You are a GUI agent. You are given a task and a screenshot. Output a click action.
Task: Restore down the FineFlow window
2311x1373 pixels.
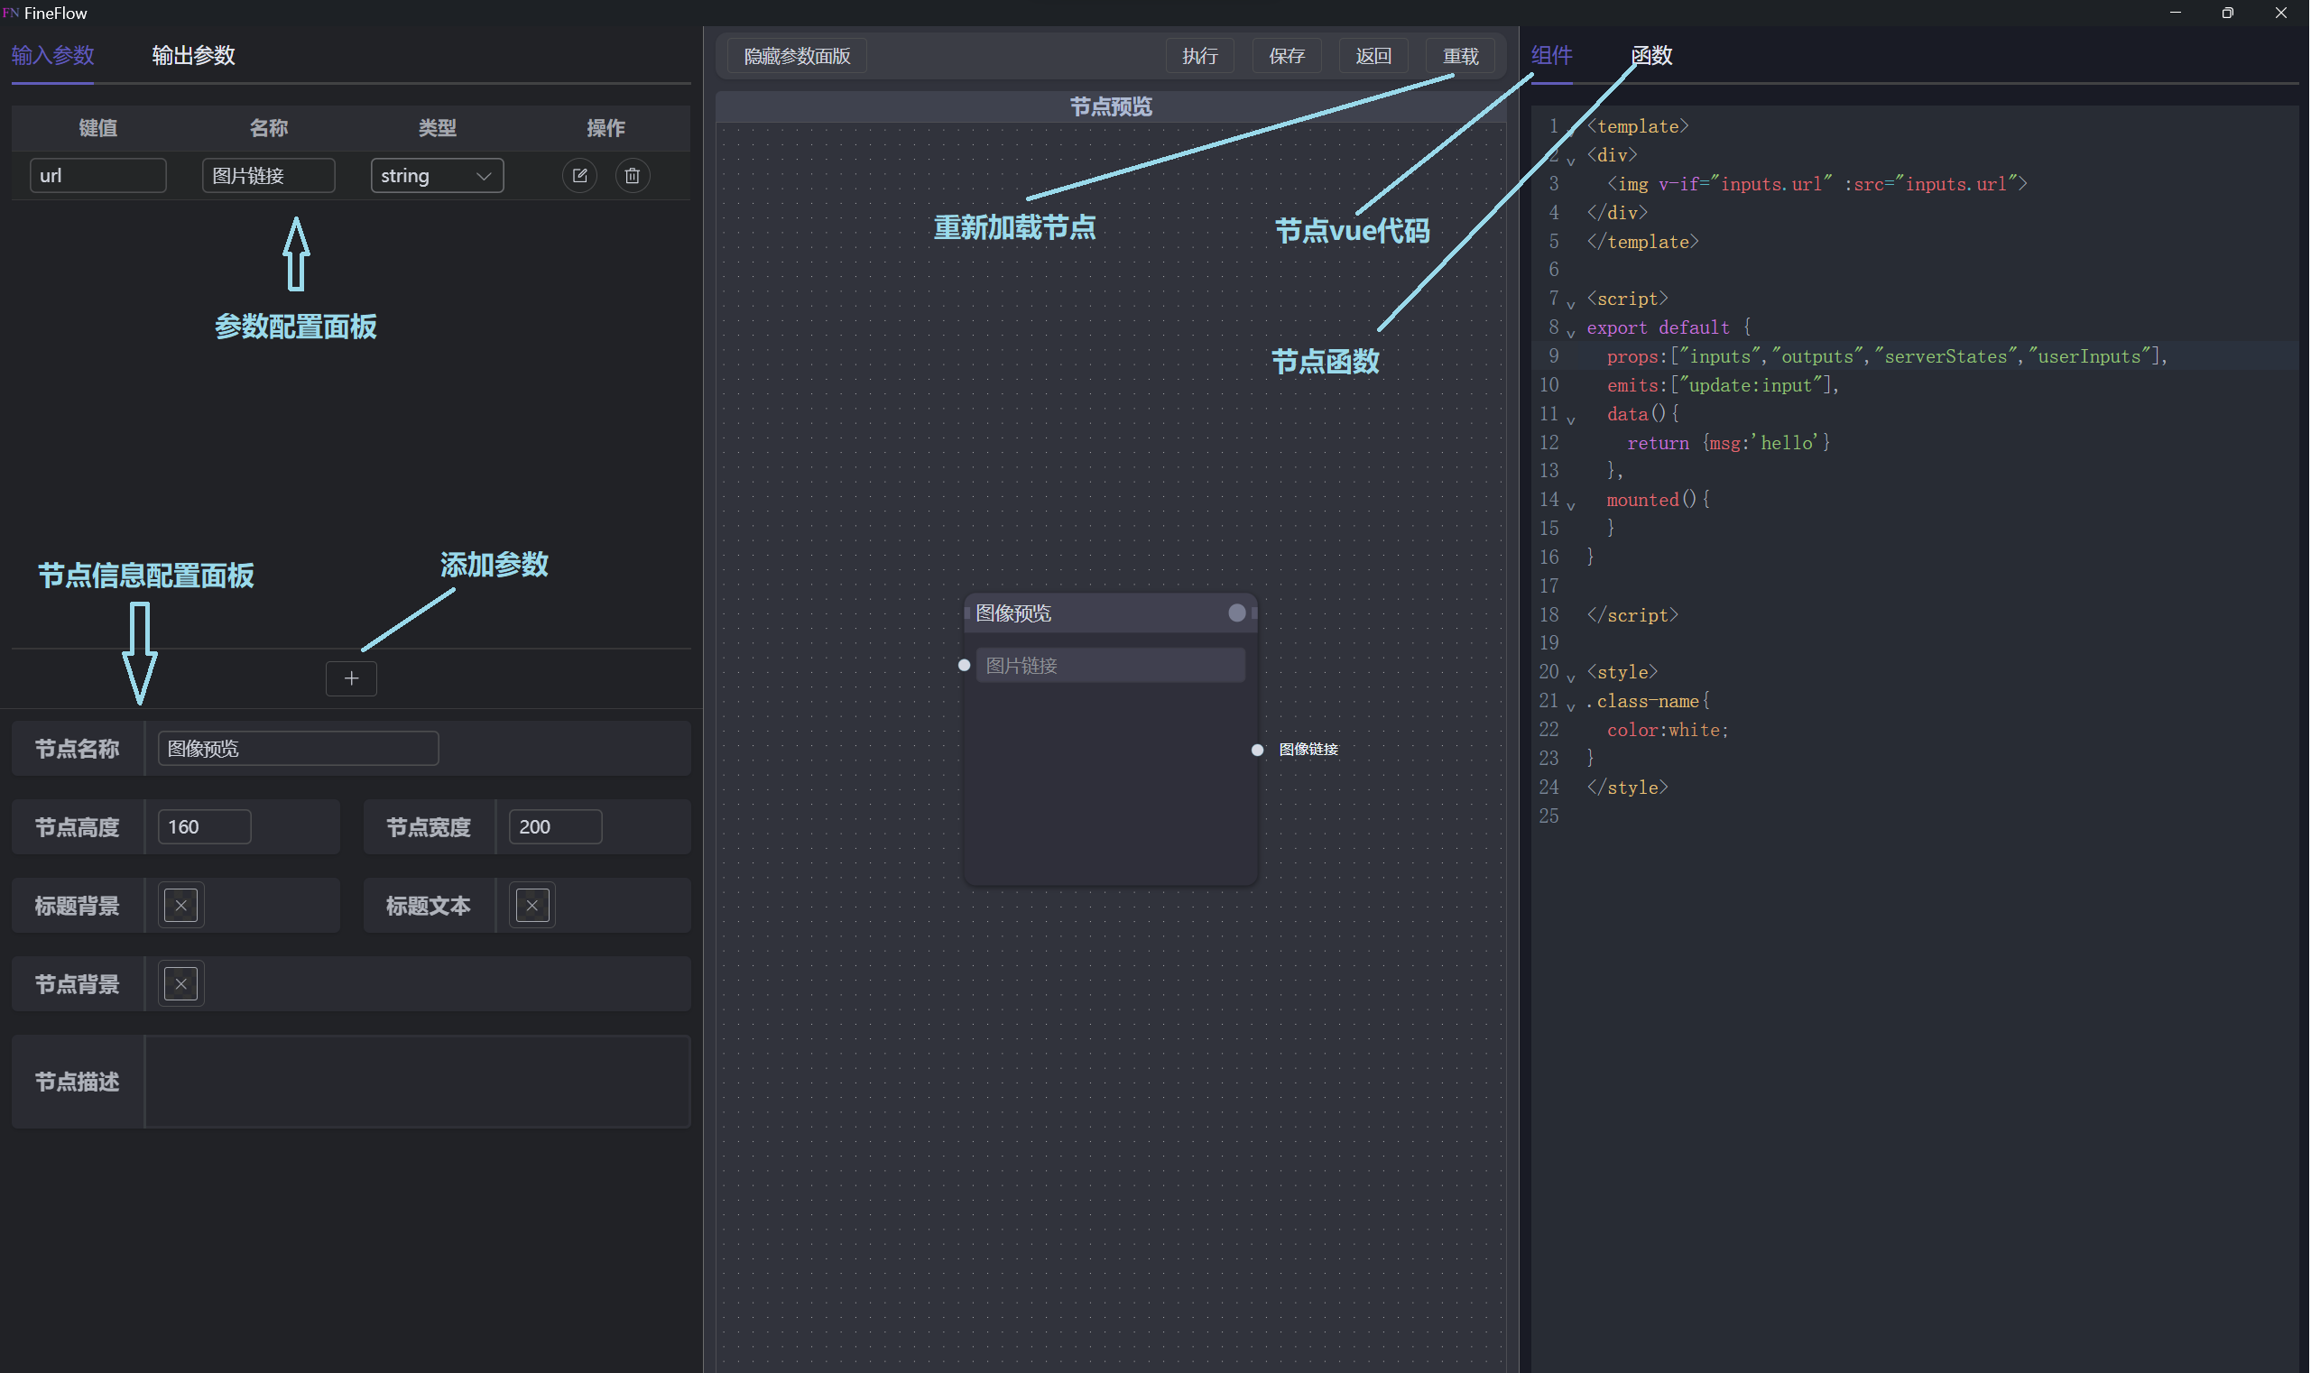tap(2228, 13)
